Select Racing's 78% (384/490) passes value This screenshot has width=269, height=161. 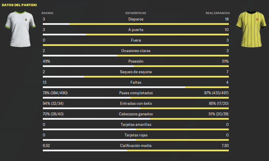[55, 93]
